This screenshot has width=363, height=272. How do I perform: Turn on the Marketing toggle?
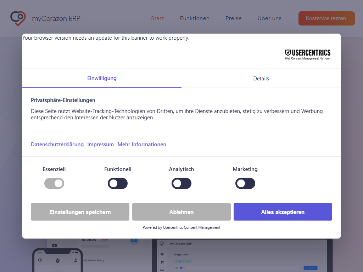245,183
